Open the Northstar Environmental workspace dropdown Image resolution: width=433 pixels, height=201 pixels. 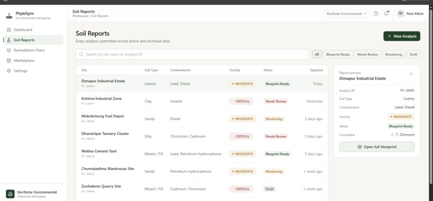(x=347, y=13)
